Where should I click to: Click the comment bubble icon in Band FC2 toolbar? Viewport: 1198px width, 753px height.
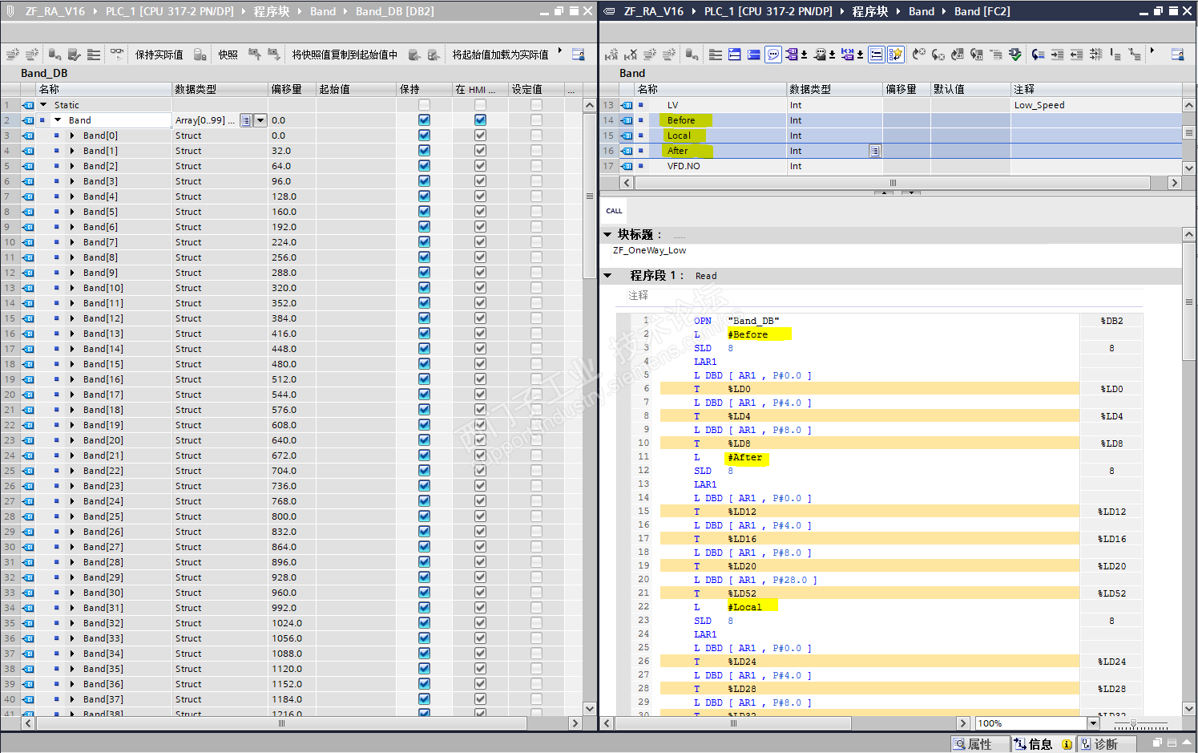pyautogui.click(x=773, y=55)
